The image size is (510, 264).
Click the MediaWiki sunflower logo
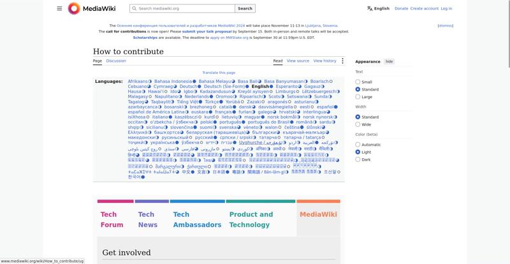pos(74,8)
